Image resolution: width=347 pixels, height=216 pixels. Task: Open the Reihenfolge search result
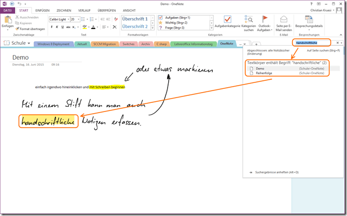point(263,73)
